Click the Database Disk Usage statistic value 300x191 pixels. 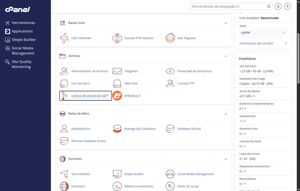256,83
